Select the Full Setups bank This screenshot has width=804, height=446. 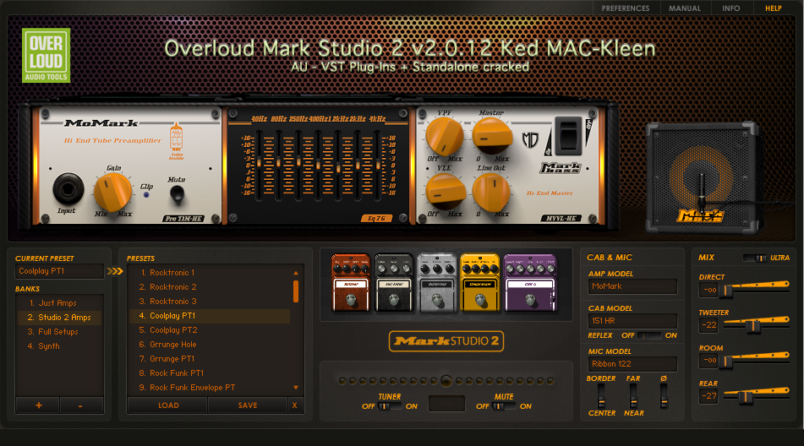59,332
